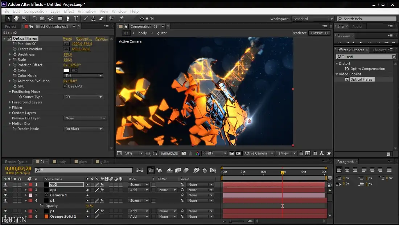Expand the Foreground Layers group

coord(10,102)
